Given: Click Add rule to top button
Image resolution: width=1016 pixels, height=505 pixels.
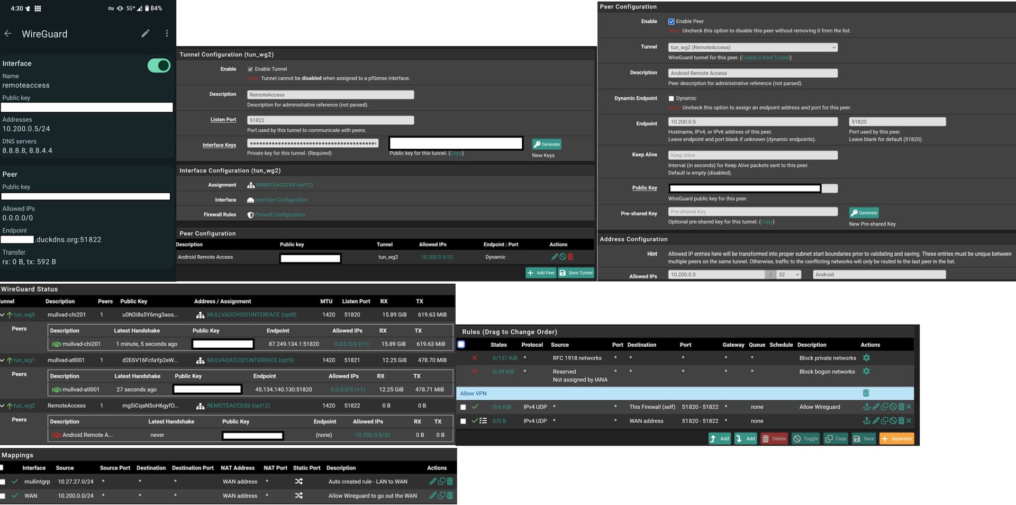Looking at the screenshot, I should click(720, 438).
